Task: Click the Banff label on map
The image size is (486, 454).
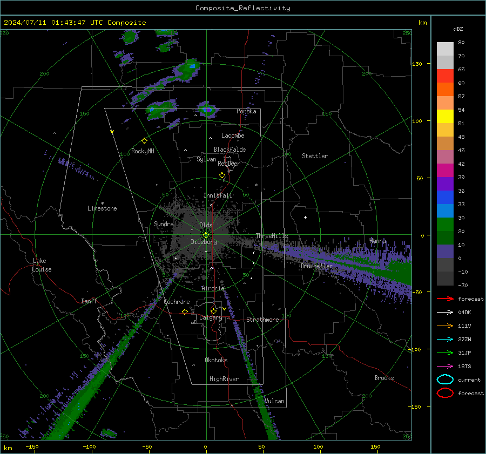Action: coord(89,301)
